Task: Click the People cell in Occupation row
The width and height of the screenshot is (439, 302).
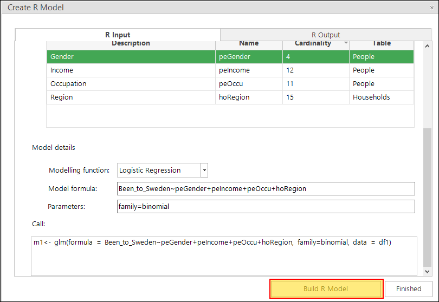Action: pos(382,83)
